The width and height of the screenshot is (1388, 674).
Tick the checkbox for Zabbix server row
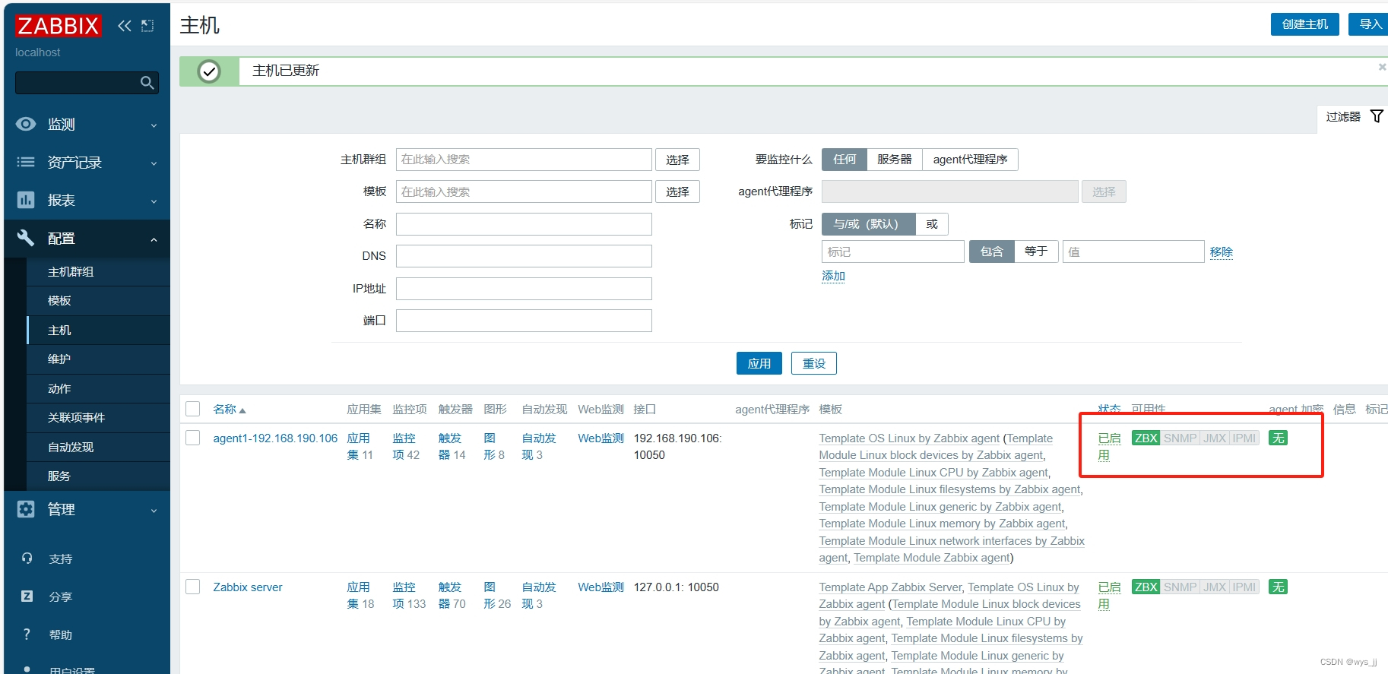(193, 587)
